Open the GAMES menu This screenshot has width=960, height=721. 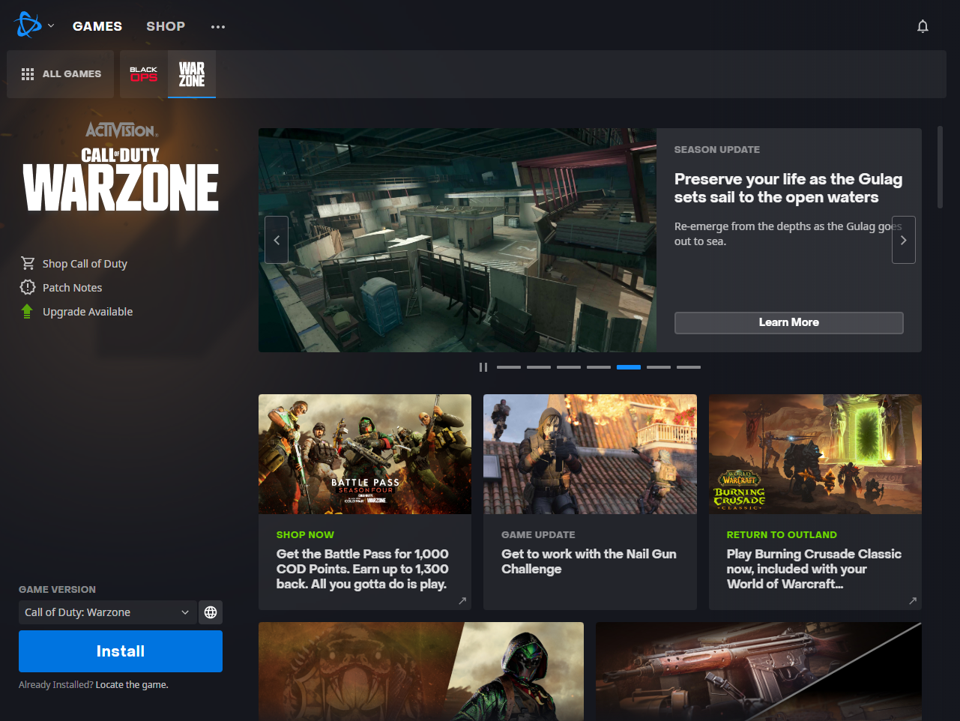(97, 26)
